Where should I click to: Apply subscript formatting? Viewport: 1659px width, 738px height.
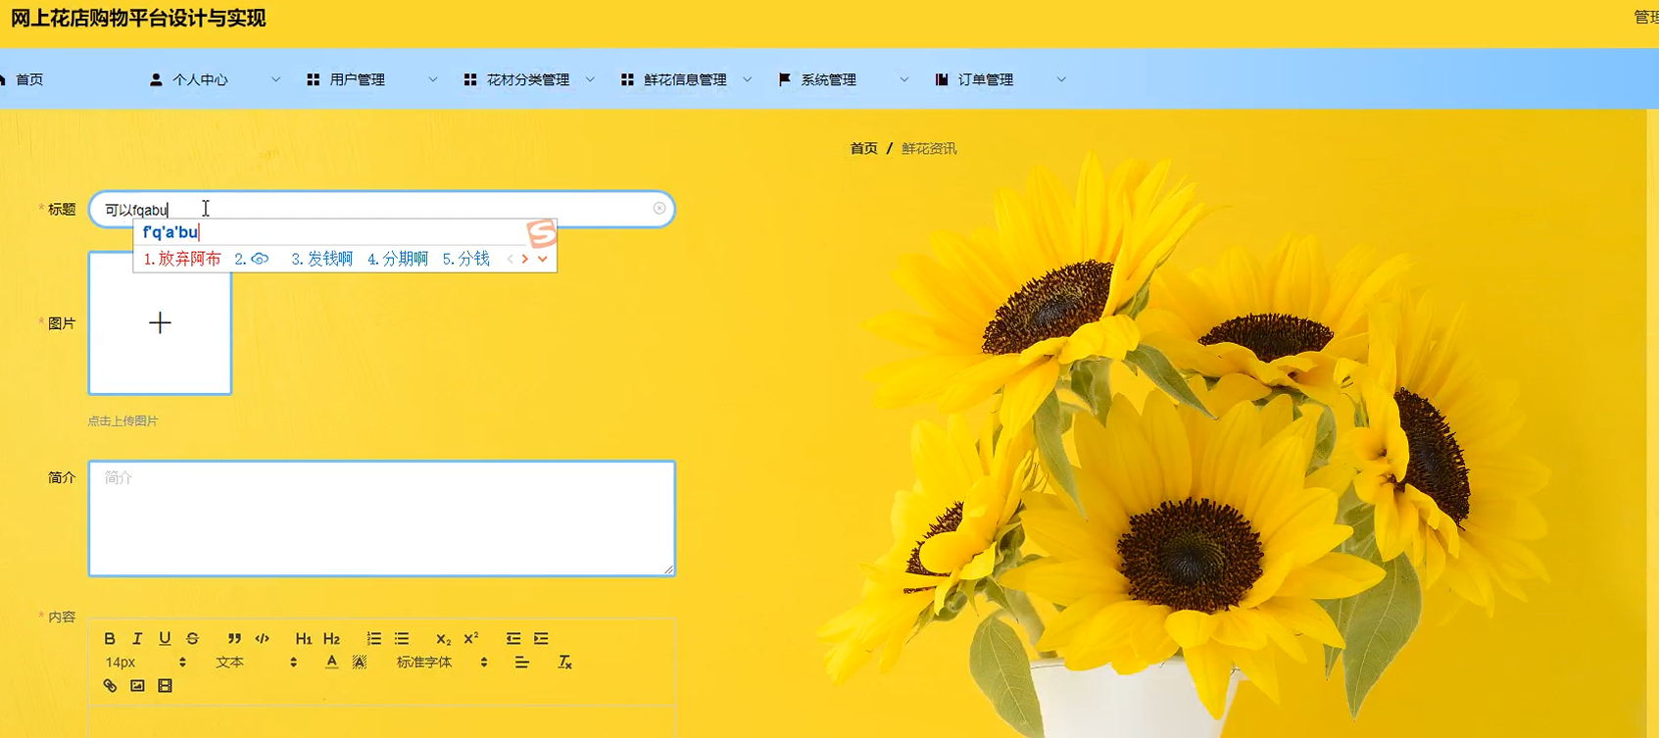pos(443,638)
